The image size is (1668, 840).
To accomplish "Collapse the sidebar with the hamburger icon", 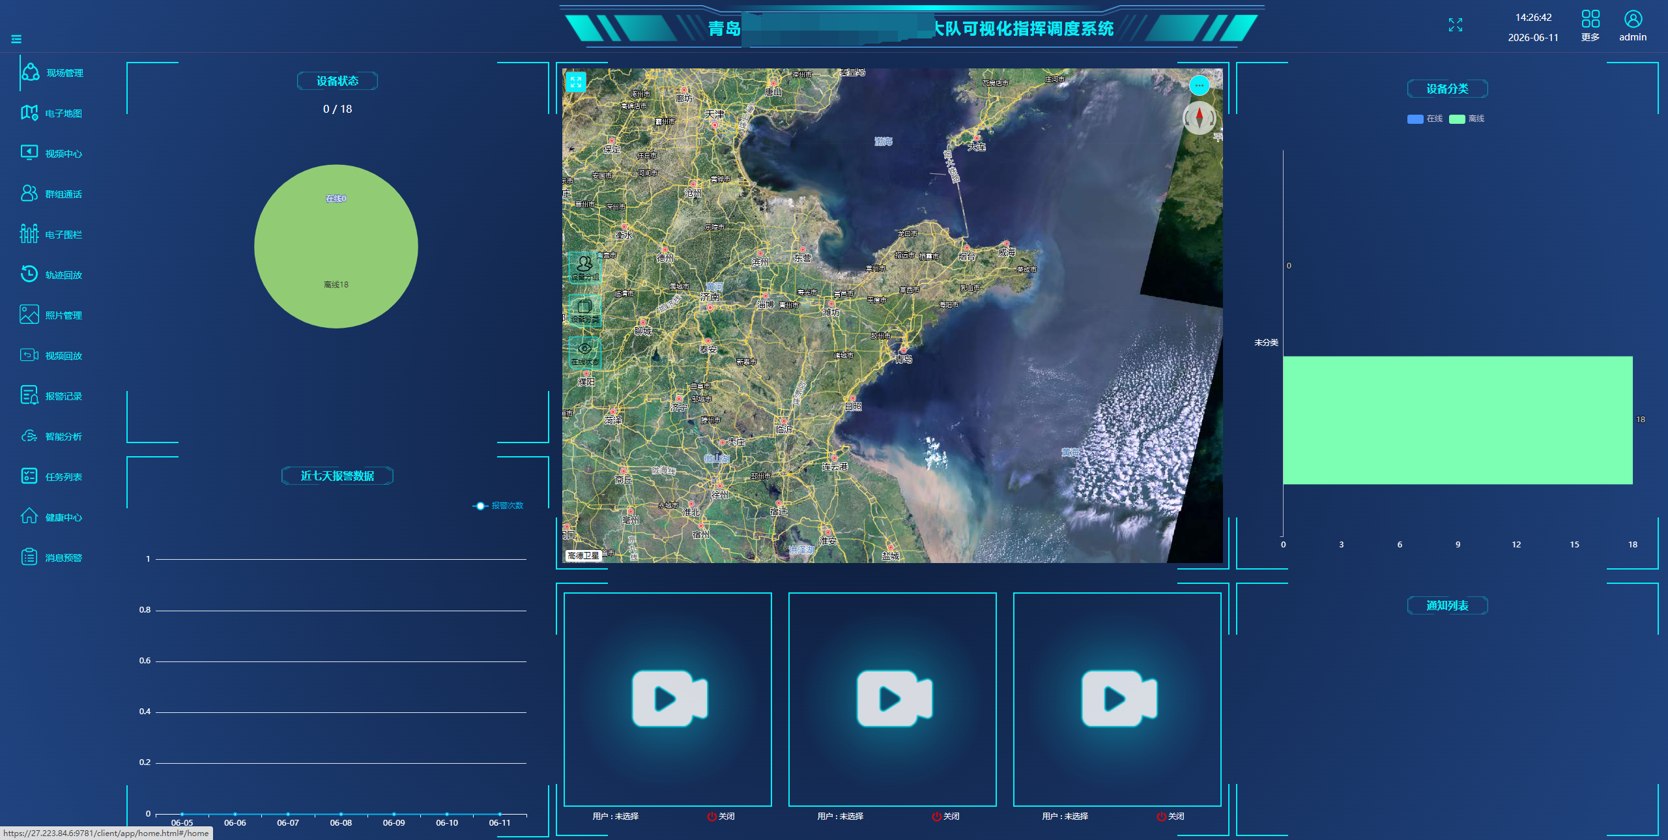I will point(16,39).
